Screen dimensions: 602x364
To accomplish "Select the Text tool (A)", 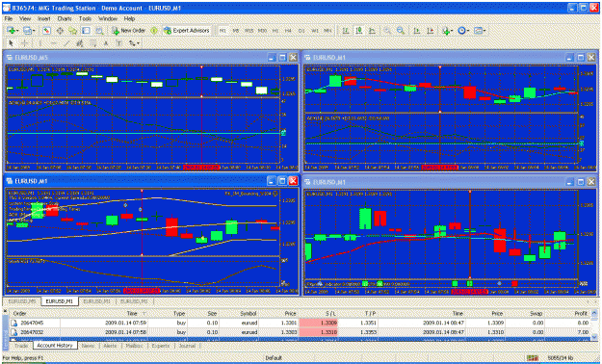I will click(x=106, y=43).
